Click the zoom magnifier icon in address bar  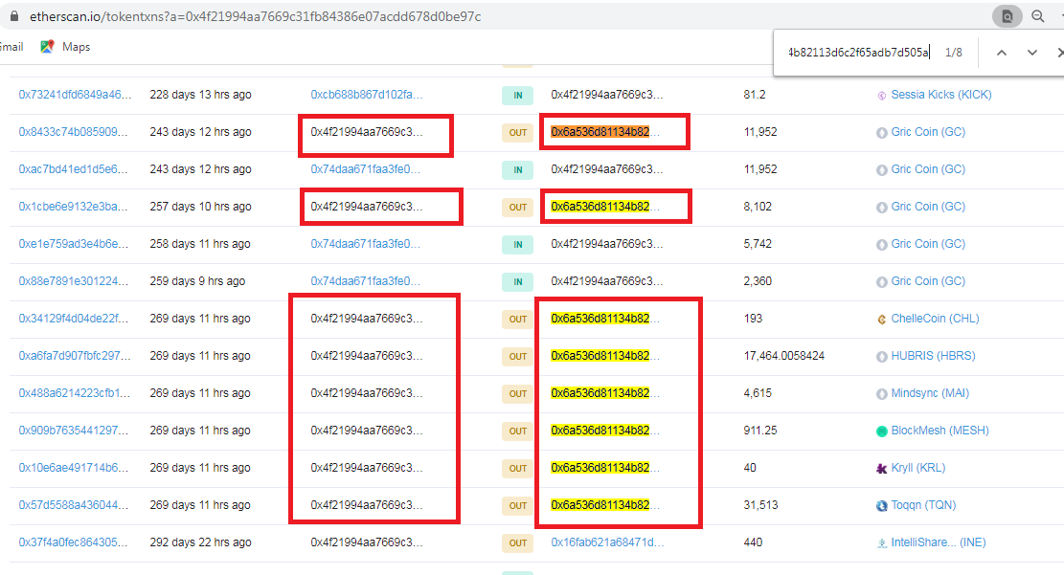pyautogui.click(x=1037, y=16)
